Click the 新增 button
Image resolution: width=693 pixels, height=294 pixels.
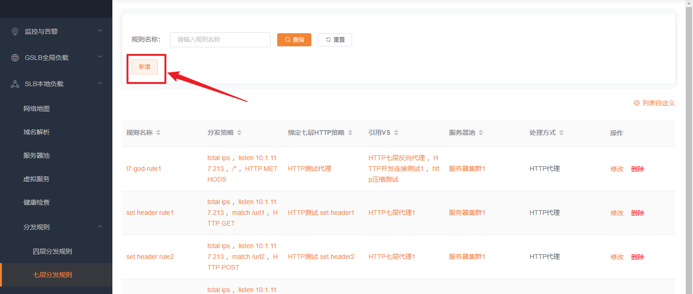click(145, 67)
